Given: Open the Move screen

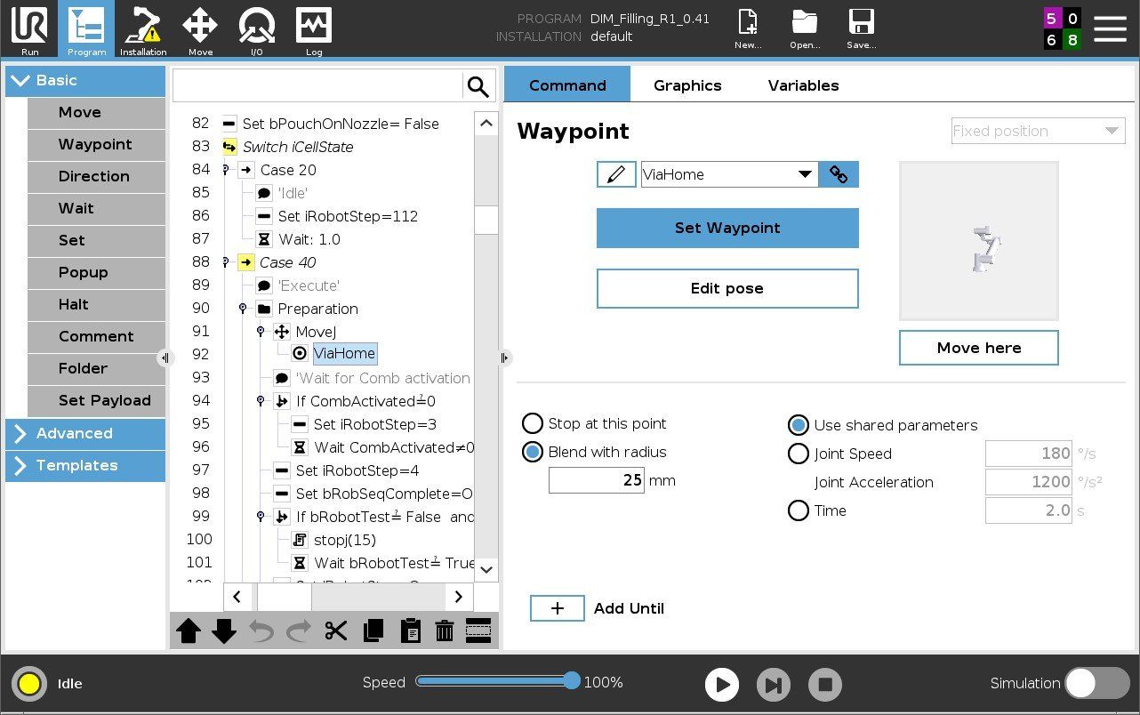Looking at the screenshot, I should click(x=200, y=29).
